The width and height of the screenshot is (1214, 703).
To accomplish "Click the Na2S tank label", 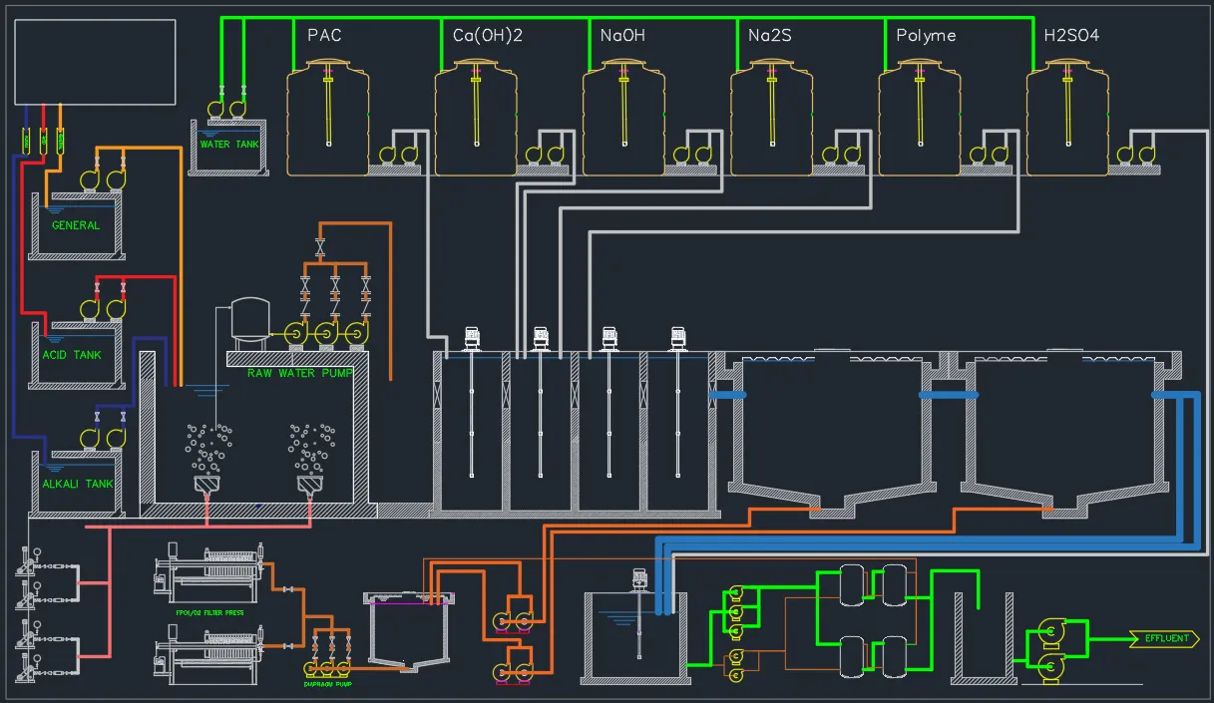I will (x=771, y=36).
